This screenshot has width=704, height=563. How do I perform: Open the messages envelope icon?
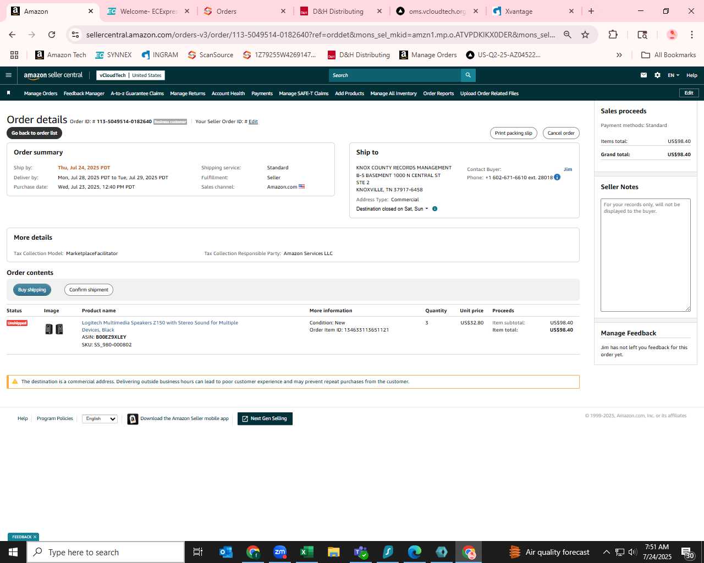pyautogui.click(x=643, y=75)
